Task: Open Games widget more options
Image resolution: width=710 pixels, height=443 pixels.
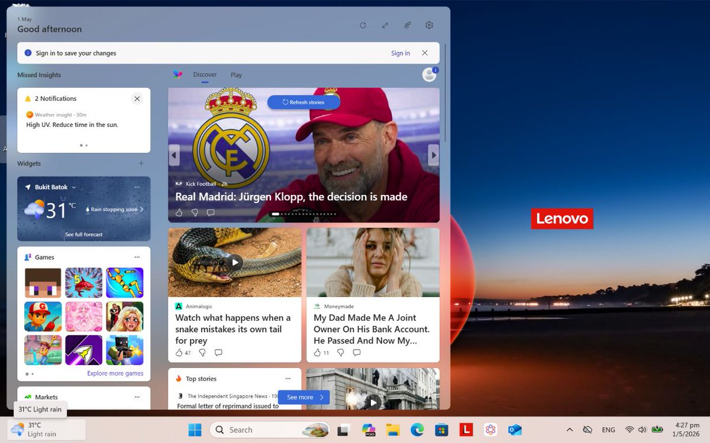Action: pyautogui.click(x=137, y=258)
